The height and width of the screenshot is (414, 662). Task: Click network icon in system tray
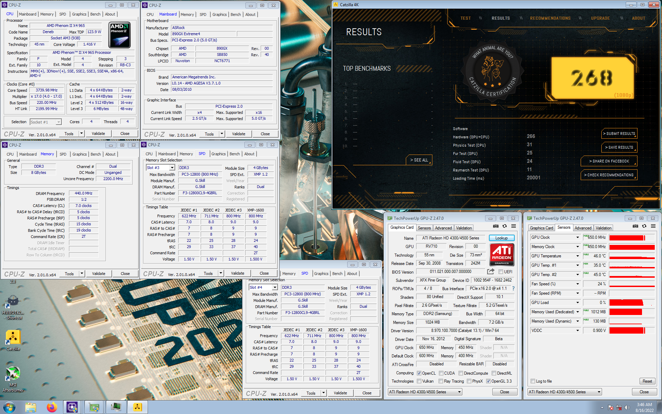pyautogui.click(x=619, y=407)
